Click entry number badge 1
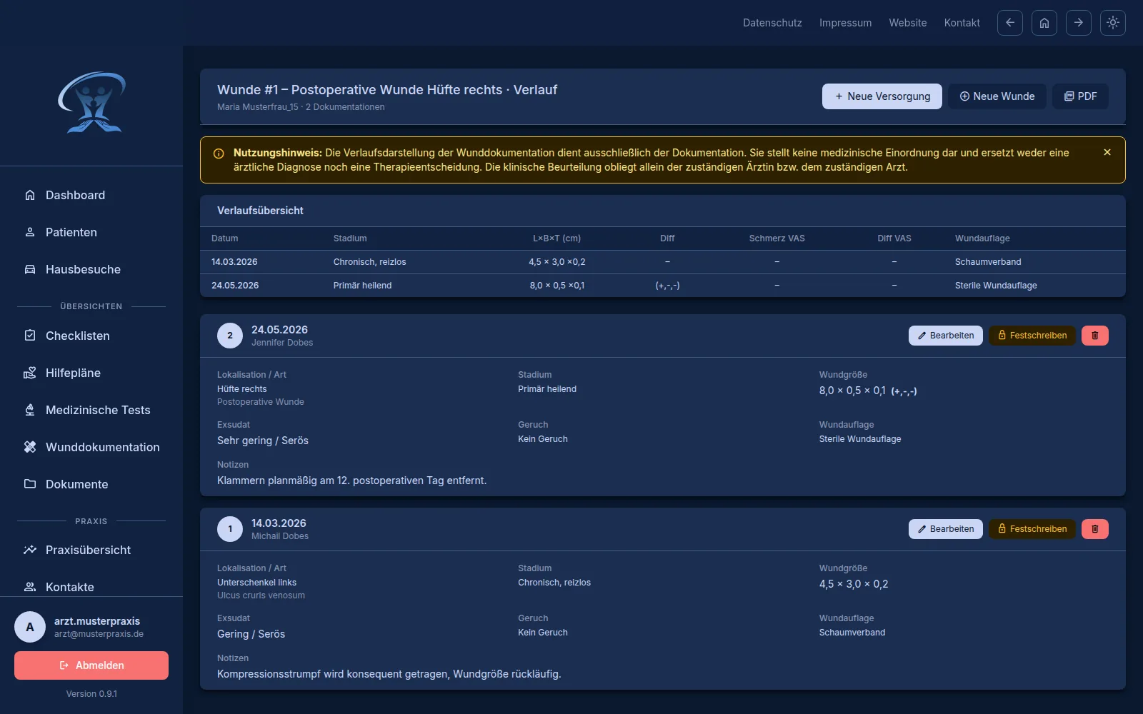 (x=230, y=529)
